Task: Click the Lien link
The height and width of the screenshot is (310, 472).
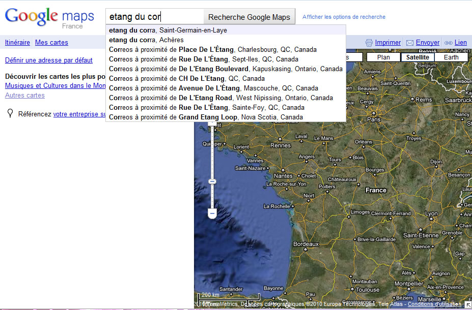Action: coord(461,42)
